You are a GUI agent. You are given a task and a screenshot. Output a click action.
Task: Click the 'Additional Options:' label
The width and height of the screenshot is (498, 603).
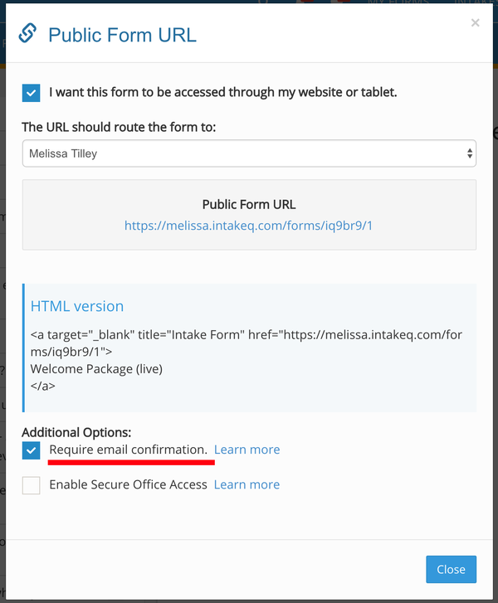click(x=76, y=432)
